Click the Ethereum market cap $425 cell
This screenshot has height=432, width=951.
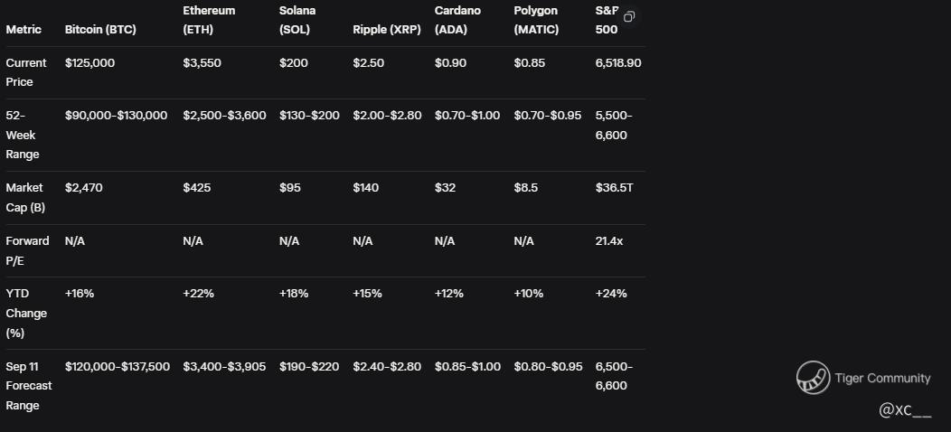tap(196, 188)
